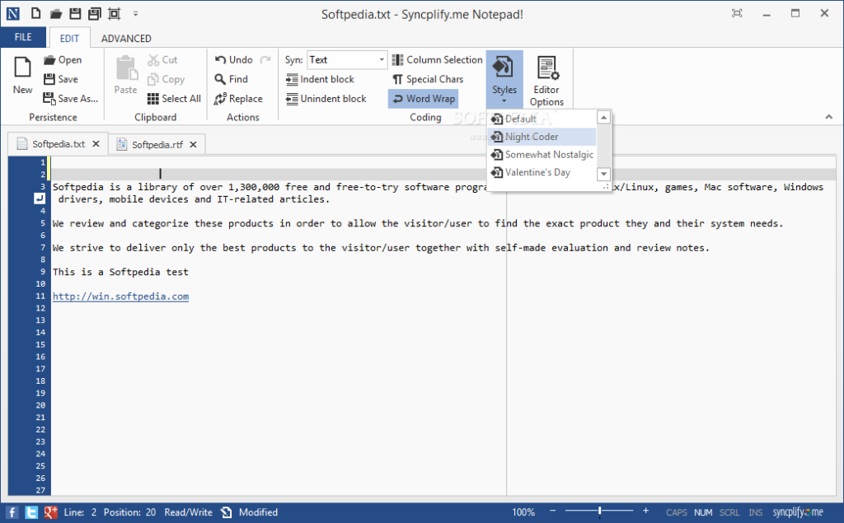Screen dimensions: 844x523
Task: Open the win.softpedia.com link
Action: (x=120, y=297)
